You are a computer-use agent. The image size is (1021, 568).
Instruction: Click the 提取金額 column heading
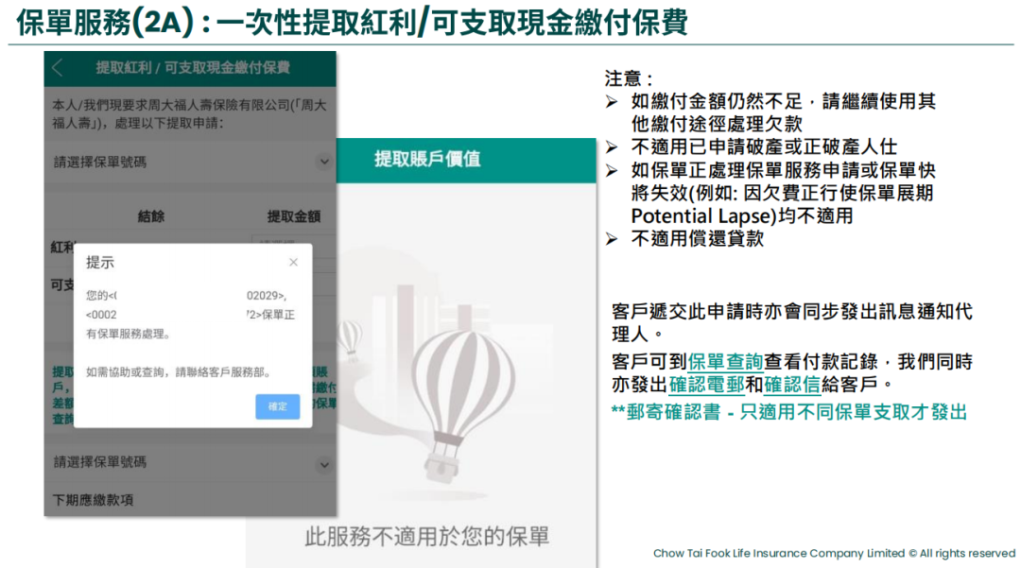pos(293,216)
